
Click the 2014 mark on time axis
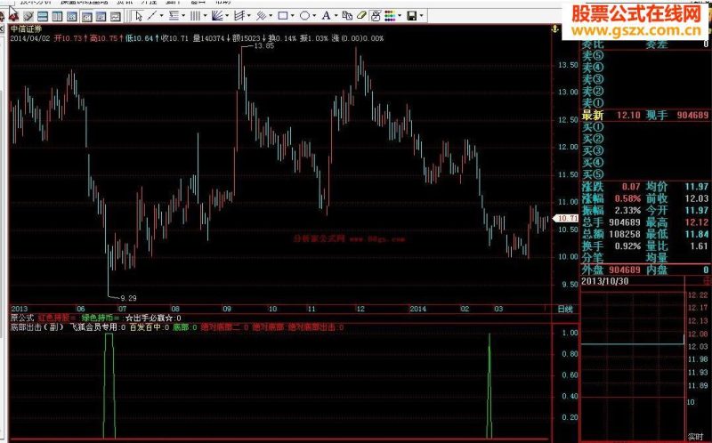click(x=417, y=309)
